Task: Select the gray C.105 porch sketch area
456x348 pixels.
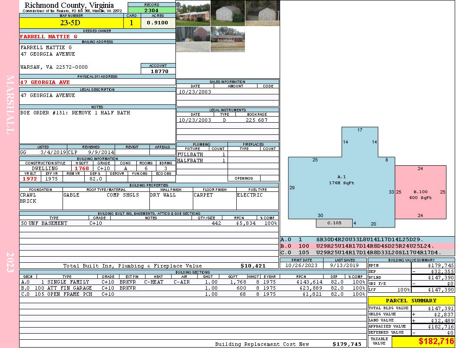Action: point(334,223)
